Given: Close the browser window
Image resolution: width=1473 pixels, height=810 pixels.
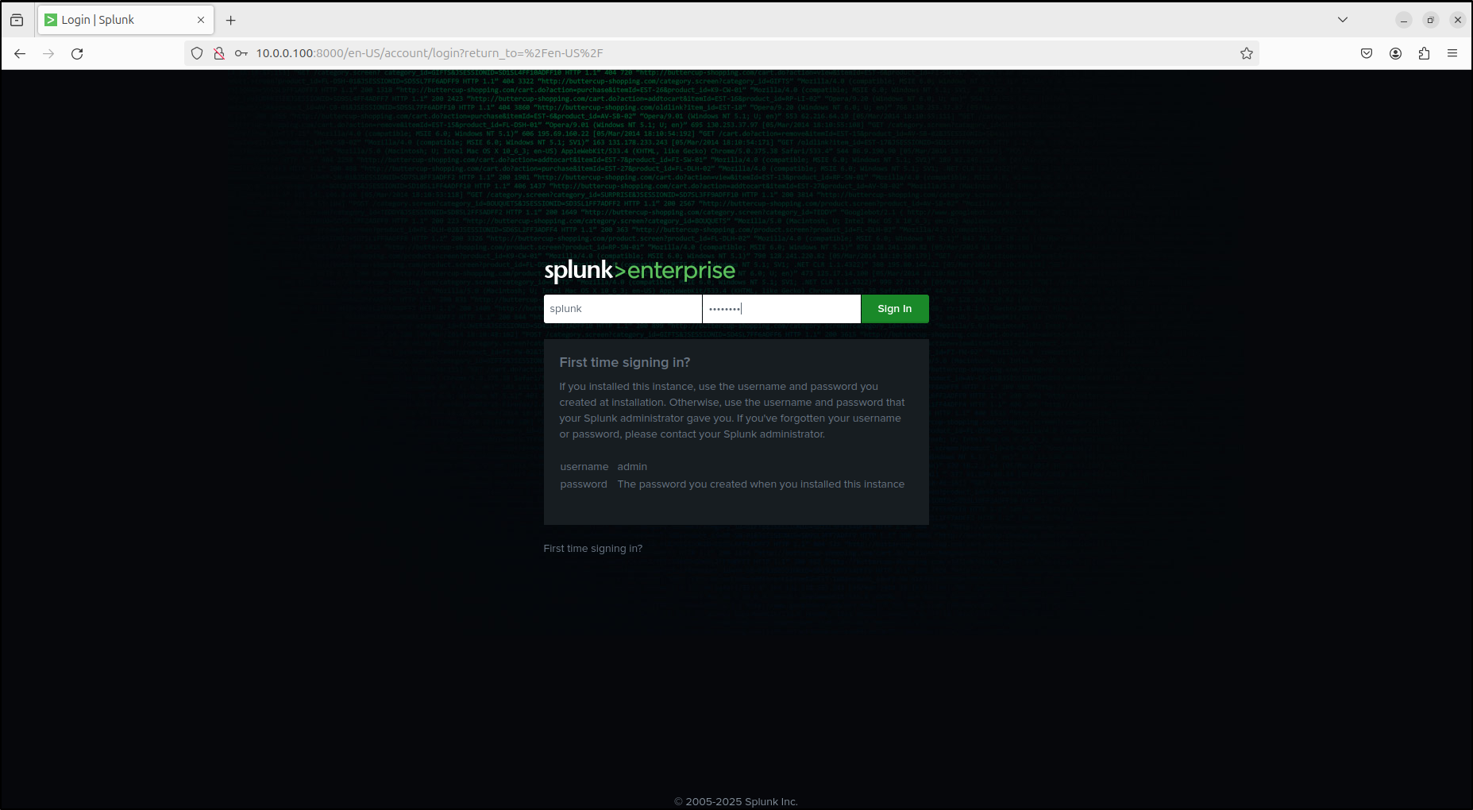Looking at the screenshot, I should (1458, 20).
